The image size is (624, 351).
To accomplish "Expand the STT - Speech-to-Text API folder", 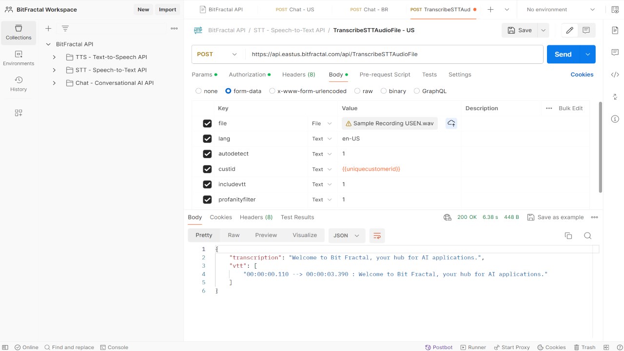I will 54,70.
